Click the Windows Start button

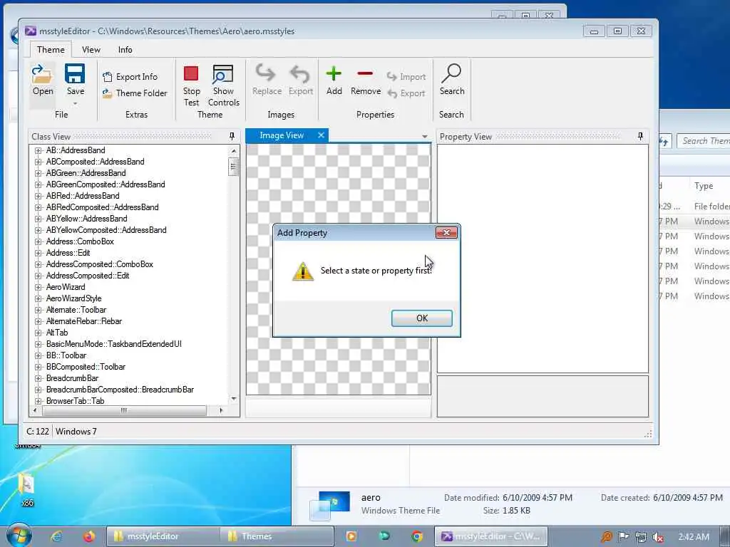19,536
